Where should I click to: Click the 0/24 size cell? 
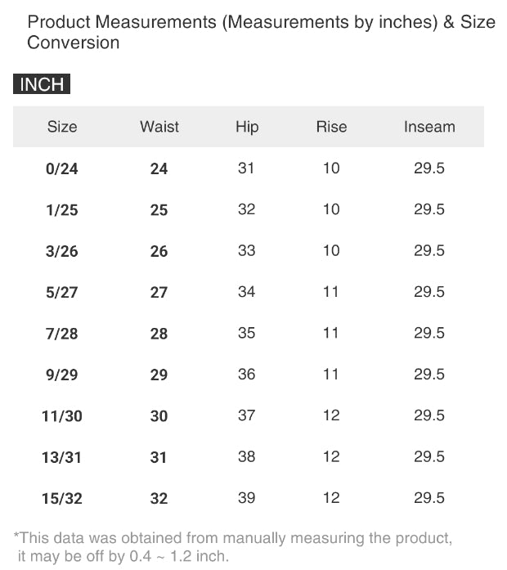(62, 169)
